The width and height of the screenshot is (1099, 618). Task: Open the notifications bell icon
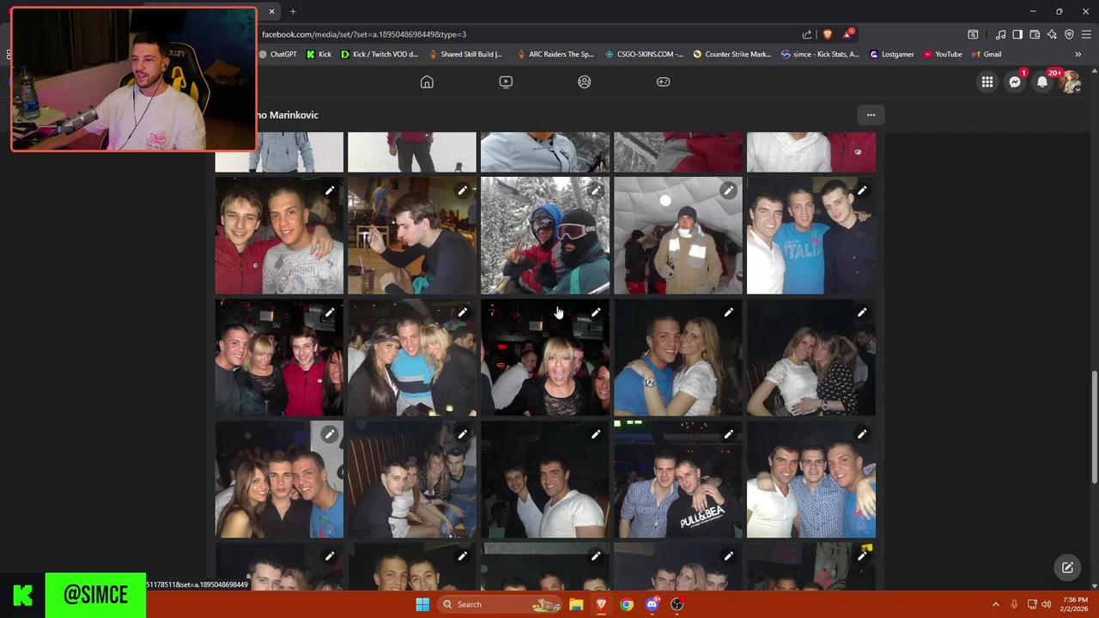[1042, 82]
